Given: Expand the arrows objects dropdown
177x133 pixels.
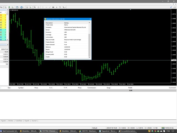Looking at the screenshot, I should pyautogui.click(x=66, y=7).
